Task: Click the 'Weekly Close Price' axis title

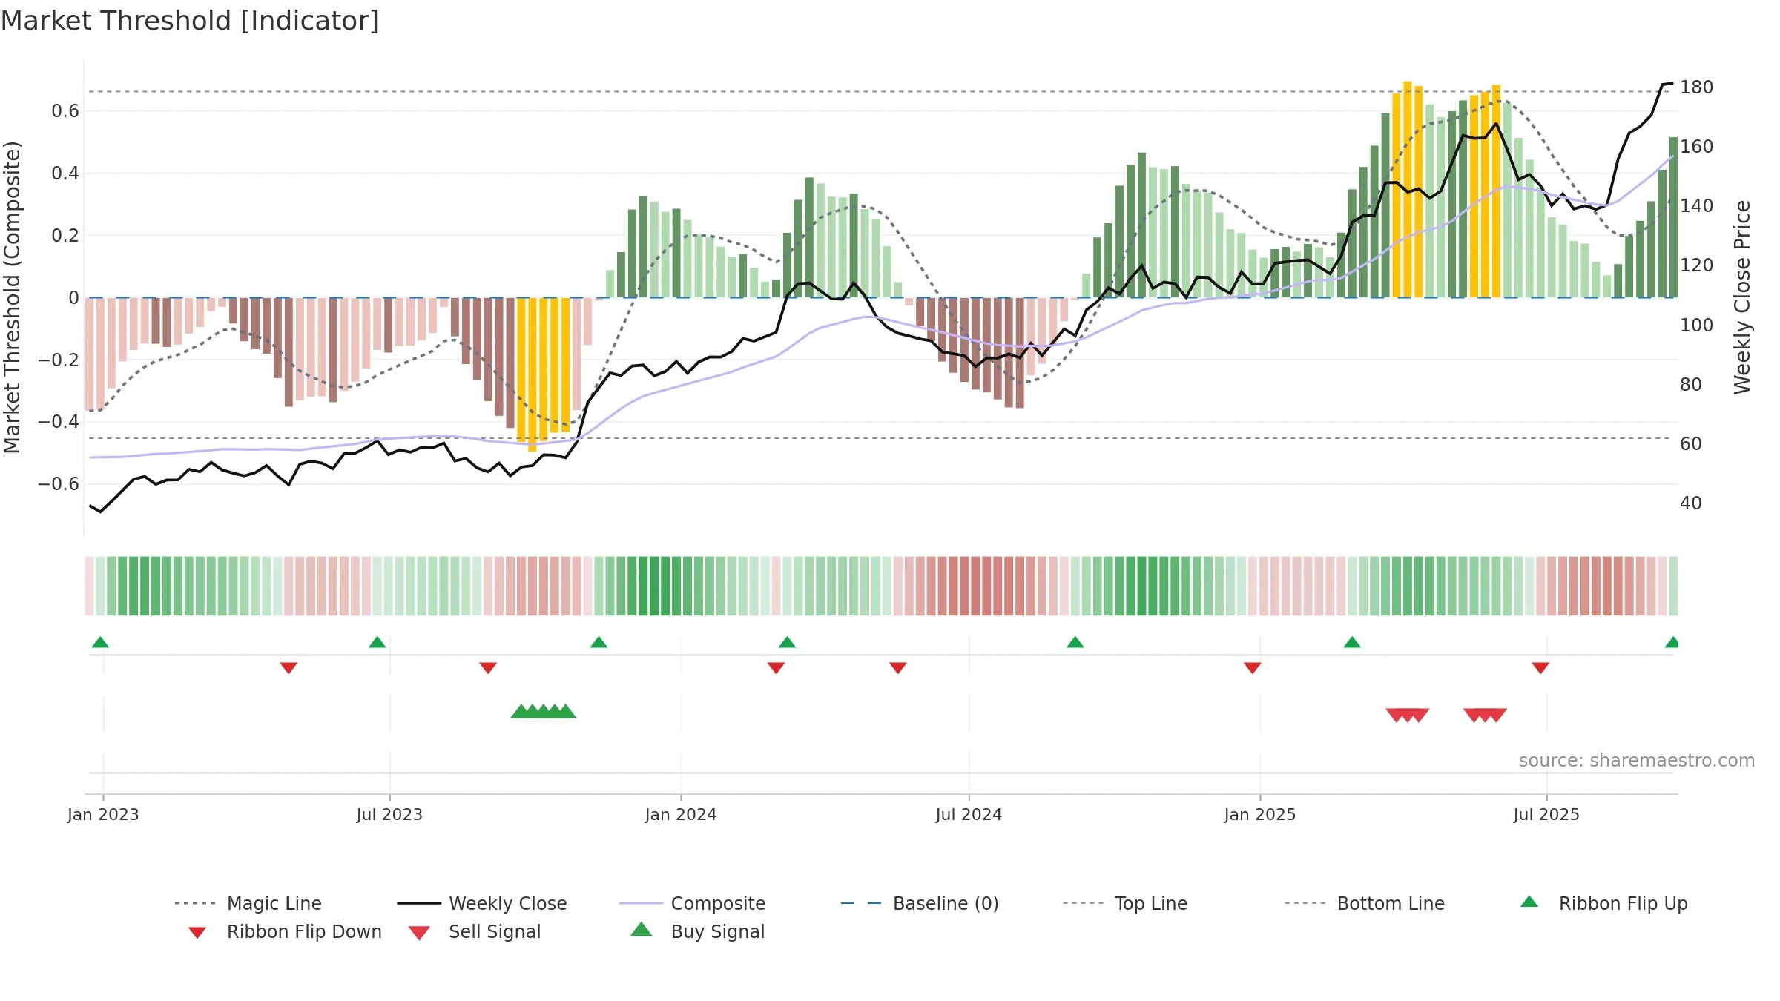Action: click(x=1742, y=297)
